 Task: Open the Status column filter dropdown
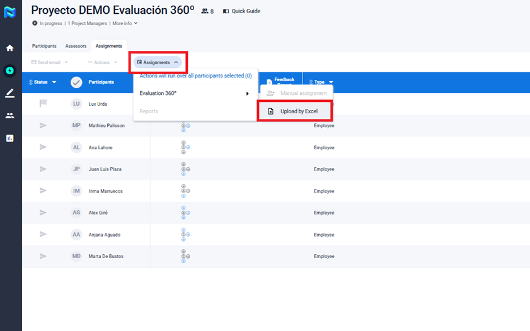[54, 82]
